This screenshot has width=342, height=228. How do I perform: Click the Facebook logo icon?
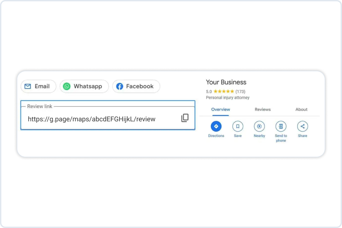click(x=120, y=86)
